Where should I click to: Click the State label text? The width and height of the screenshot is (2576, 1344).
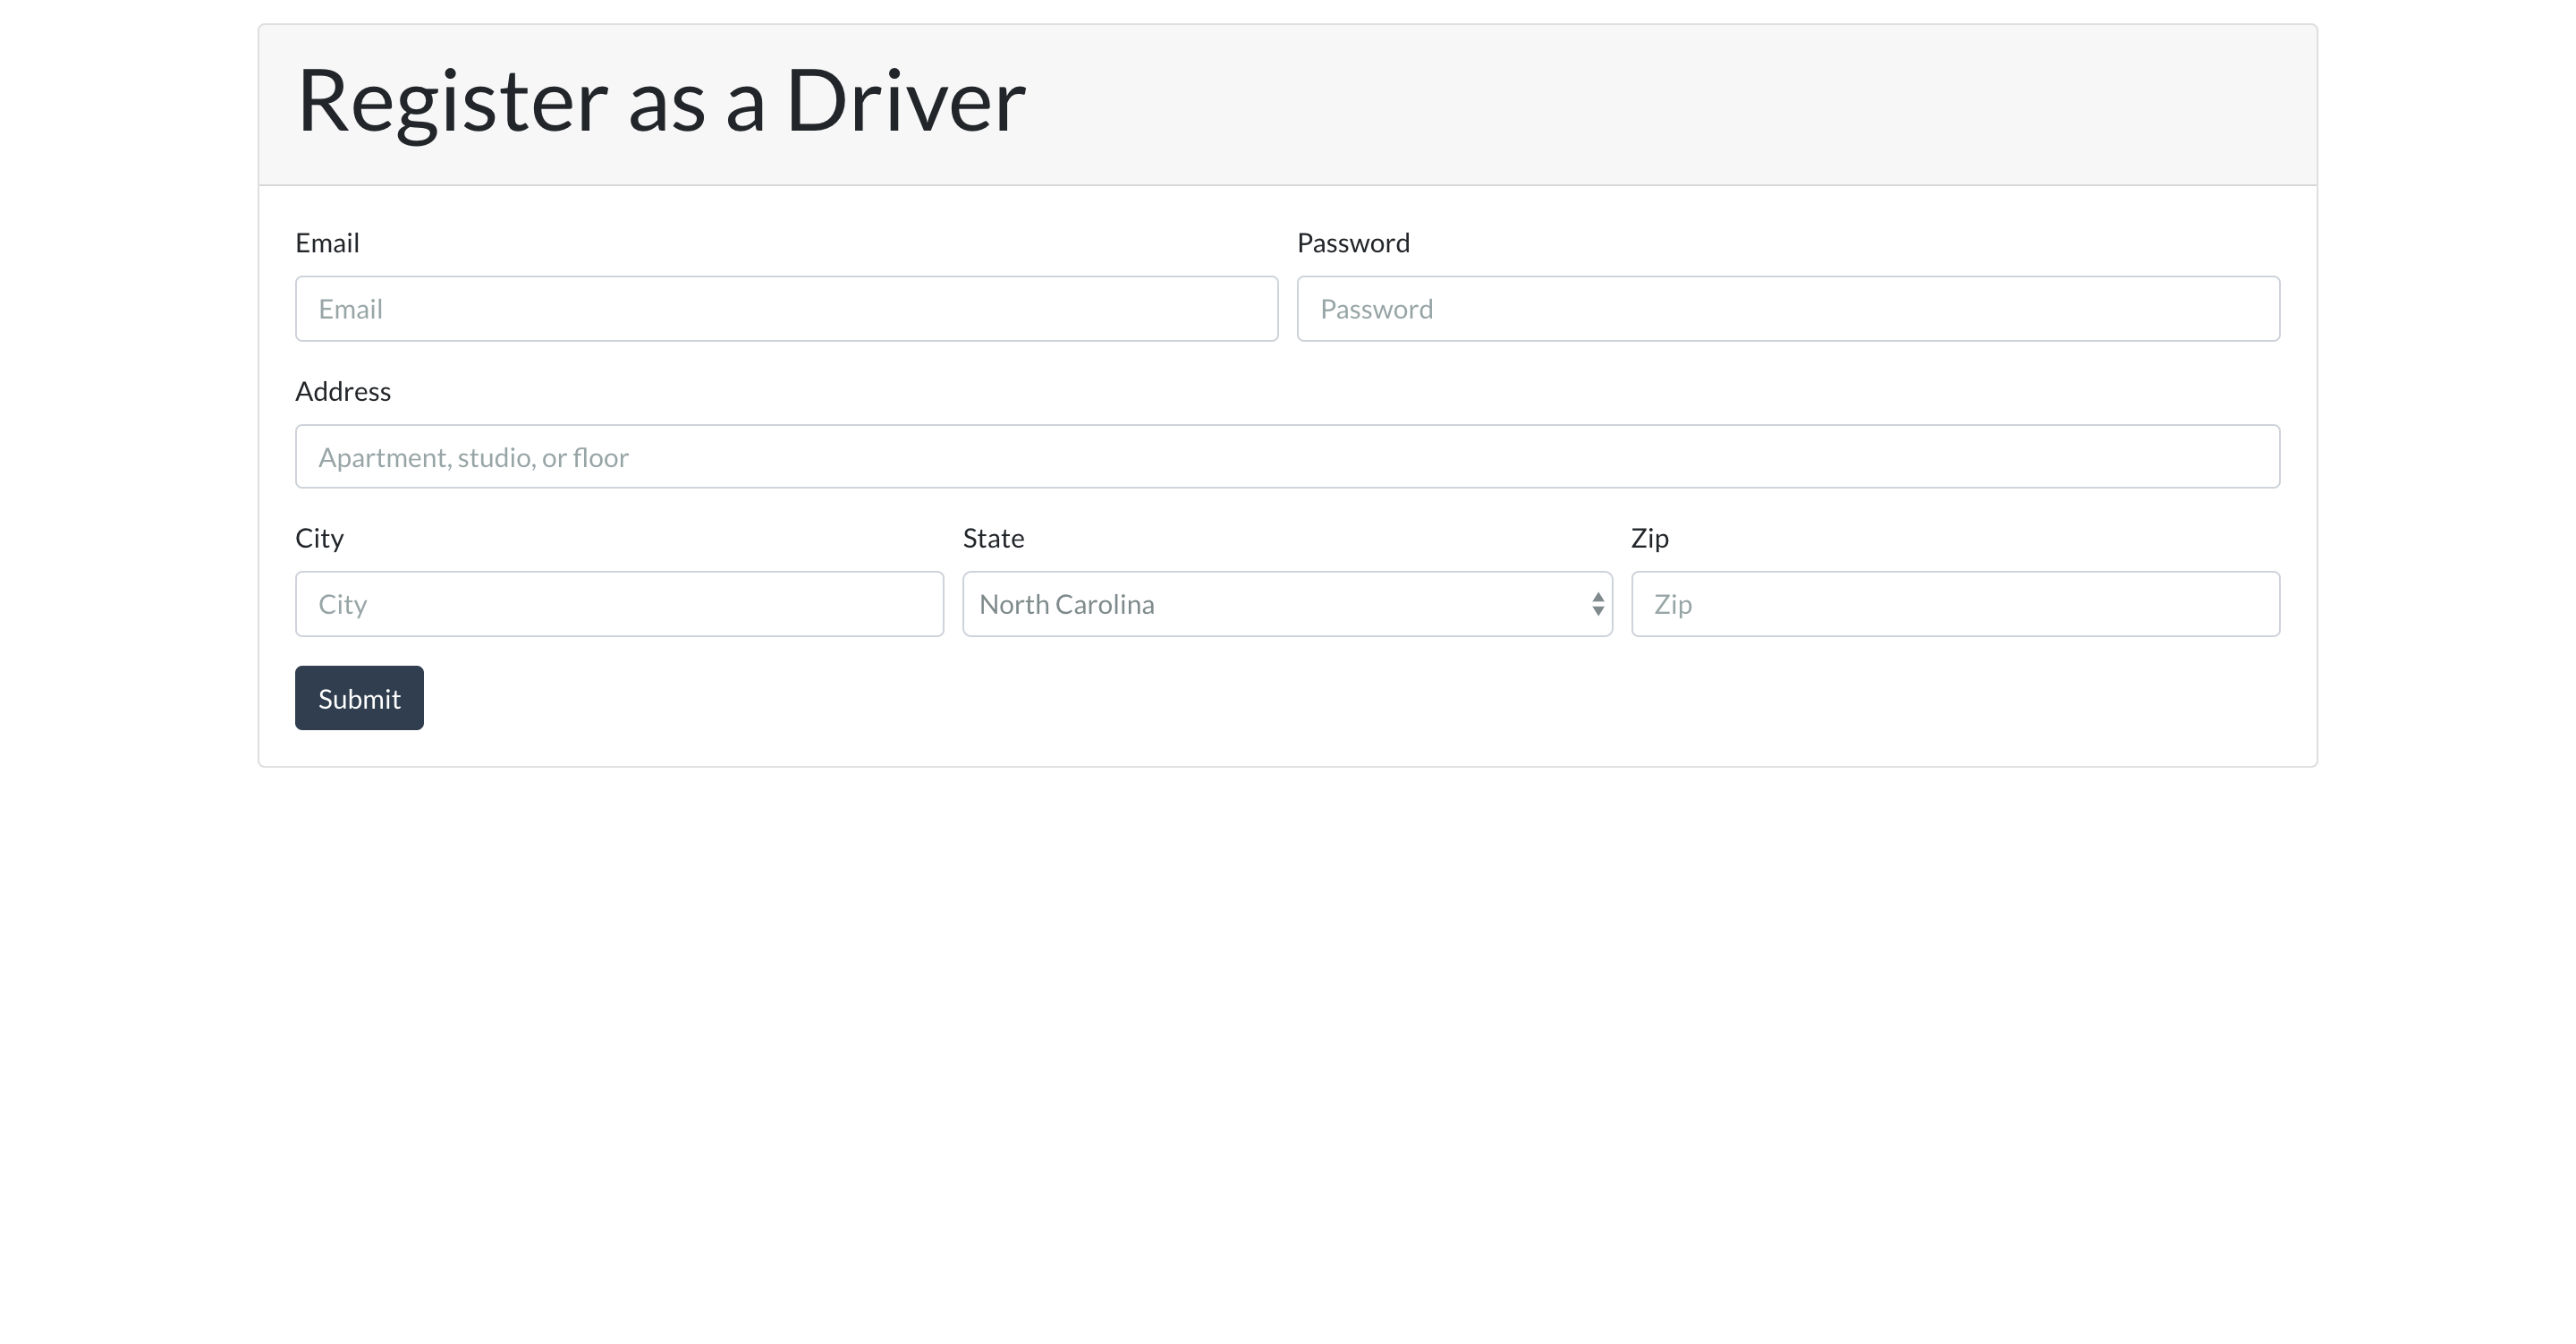coord(992,539)
